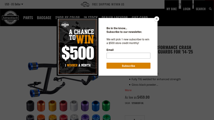Click the search magnifier icon
This screenshot has height=120, width=214.
click(x=210, y=9)
